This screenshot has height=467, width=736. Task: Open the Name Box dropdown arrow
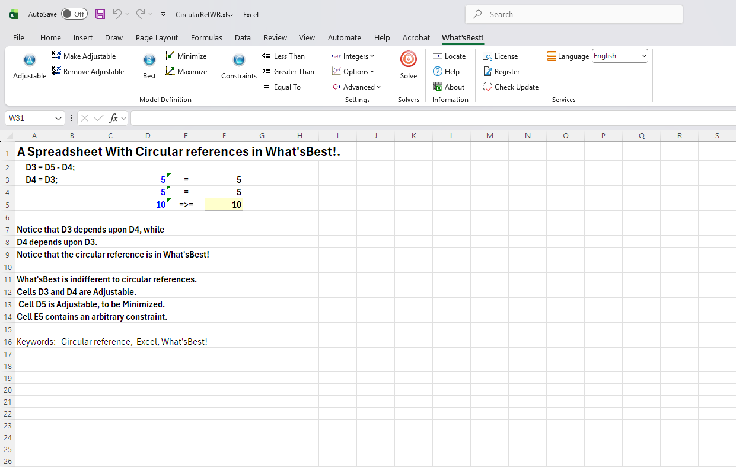click(58, 119)
